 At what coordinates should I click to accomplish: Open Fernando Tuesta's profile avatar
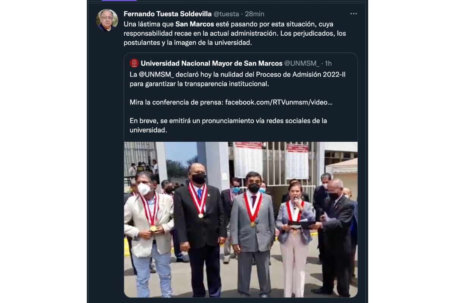(x=107, y=20)
